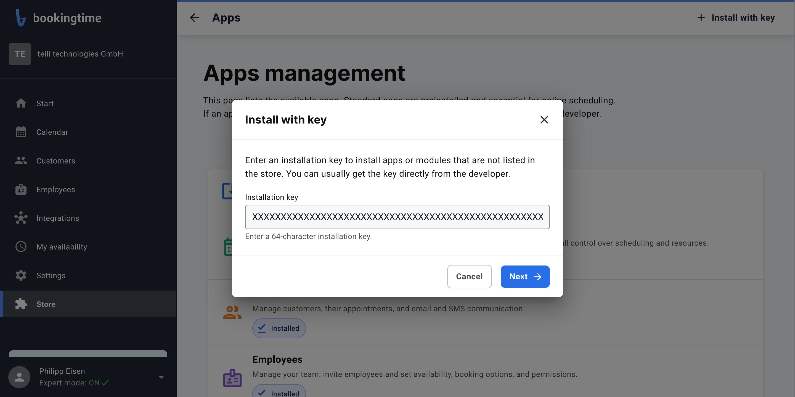Click the Installation key input field
Viewport: 795px width, 397px height.
[x=397, y=217]
